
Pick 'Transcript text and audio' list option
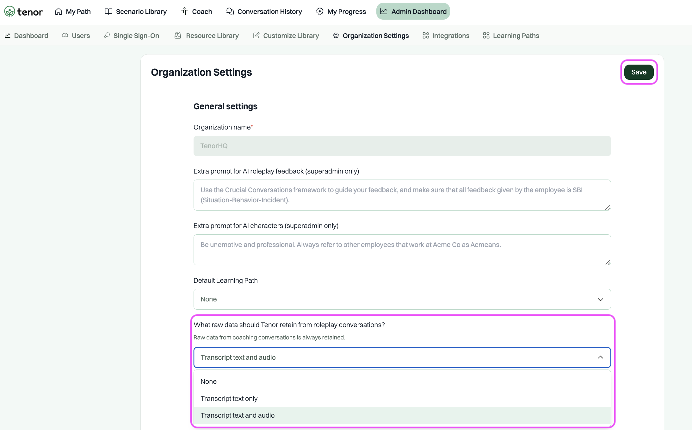238,415
